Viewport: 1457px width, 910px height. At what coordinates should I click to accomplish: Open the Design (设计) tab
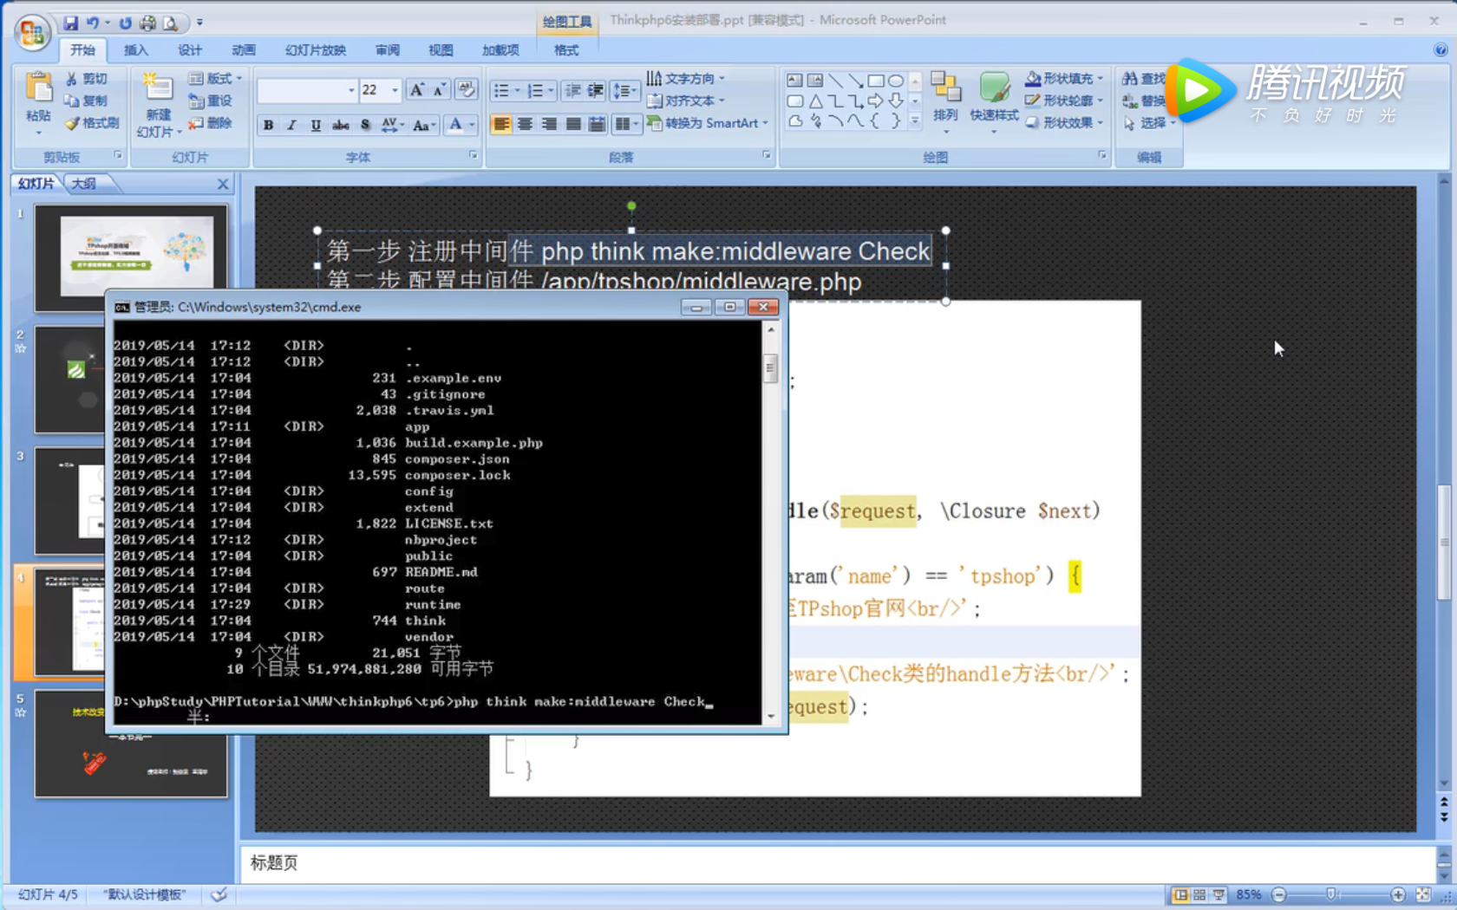click(190, 50)
